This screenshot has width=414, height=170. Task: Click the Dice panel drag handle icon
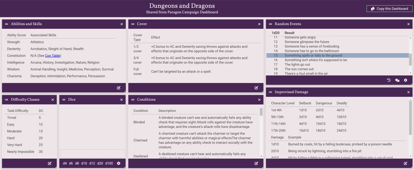click(64, 100)
